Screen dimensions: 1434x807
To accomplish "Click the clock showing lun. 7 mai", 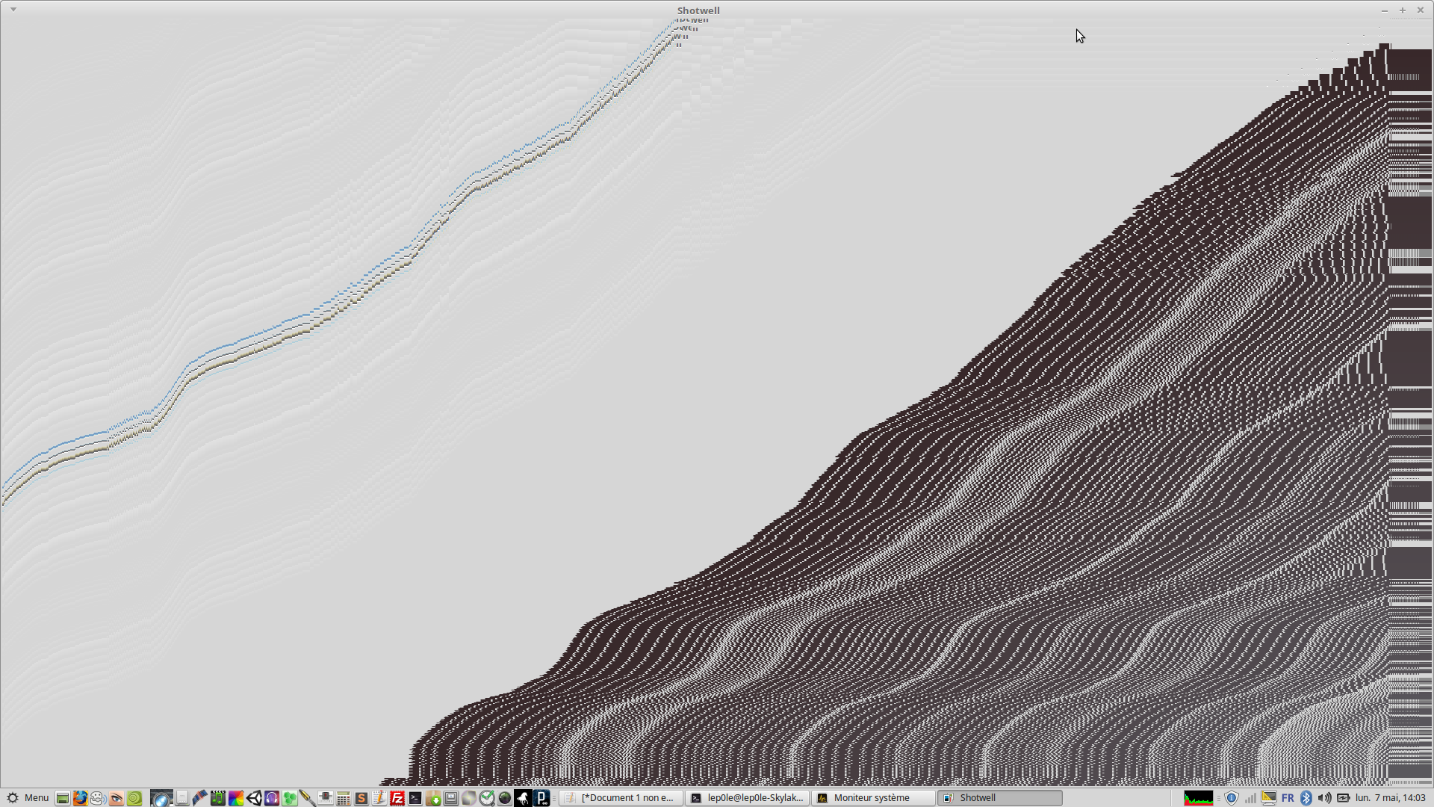I will pyautogui.click(x=1391, y=798).
